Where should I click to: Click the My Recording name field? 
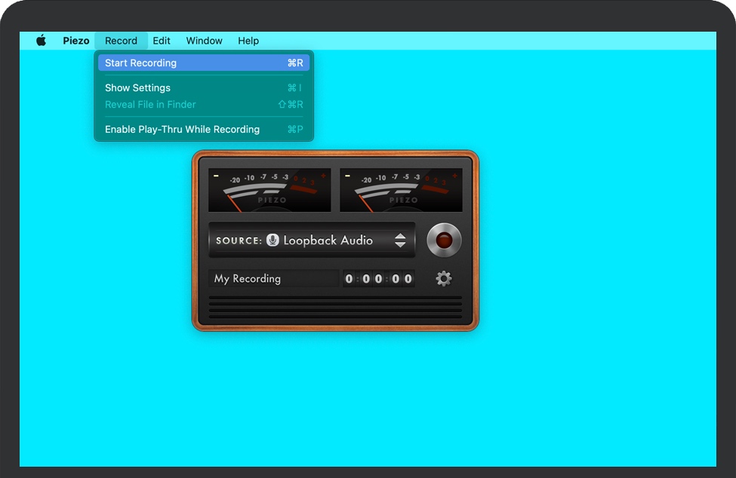click(x=273, y=279)
